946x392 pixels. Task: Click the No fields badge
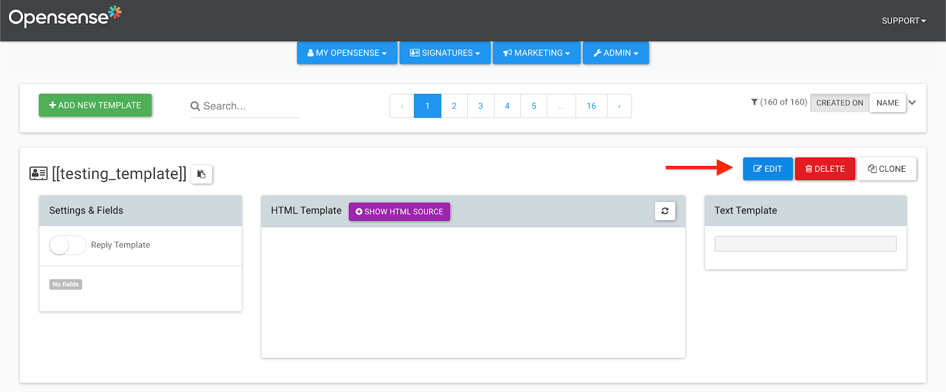66,285
